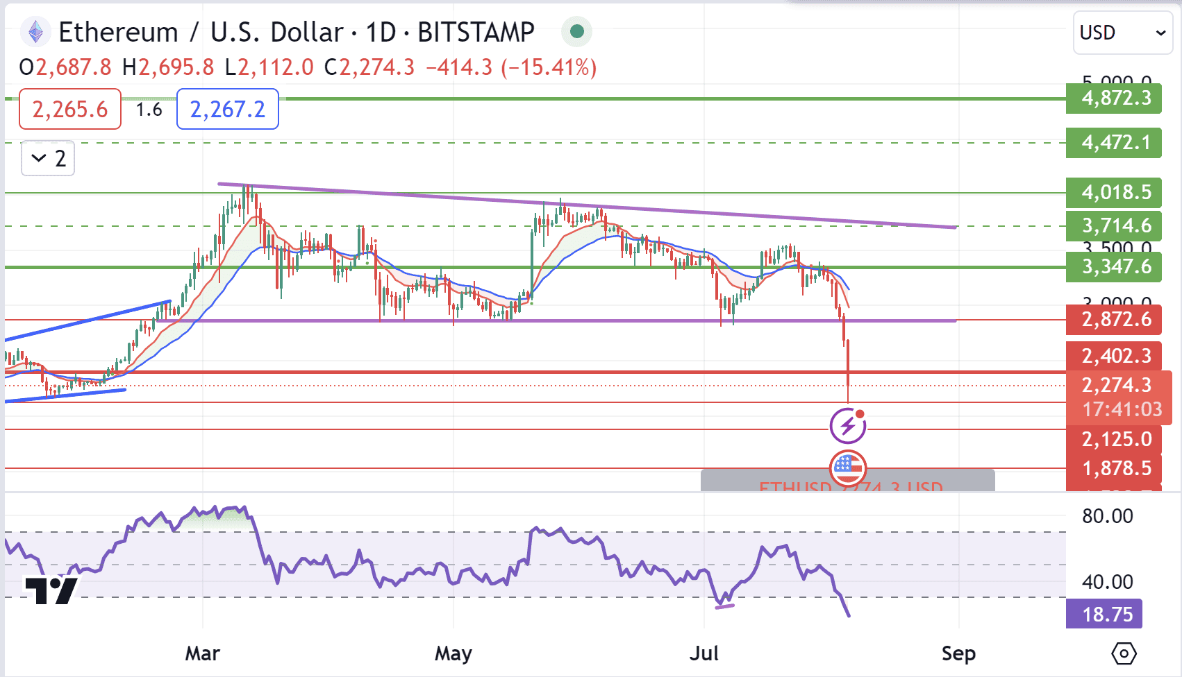Click the 4,872.3 green price label
This screenshot has width=1182, height=677.
pyautogui.click(x=1114, y=98)
